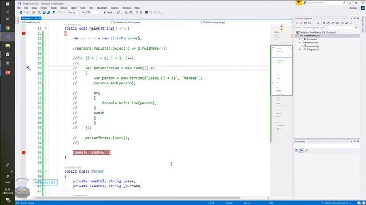
Task: Click the bookmark icon in the toolbar
Action: (x=146, y=13)
